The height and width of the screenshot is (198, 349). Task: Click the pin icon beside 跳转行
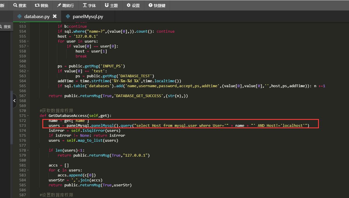(59, 5)
